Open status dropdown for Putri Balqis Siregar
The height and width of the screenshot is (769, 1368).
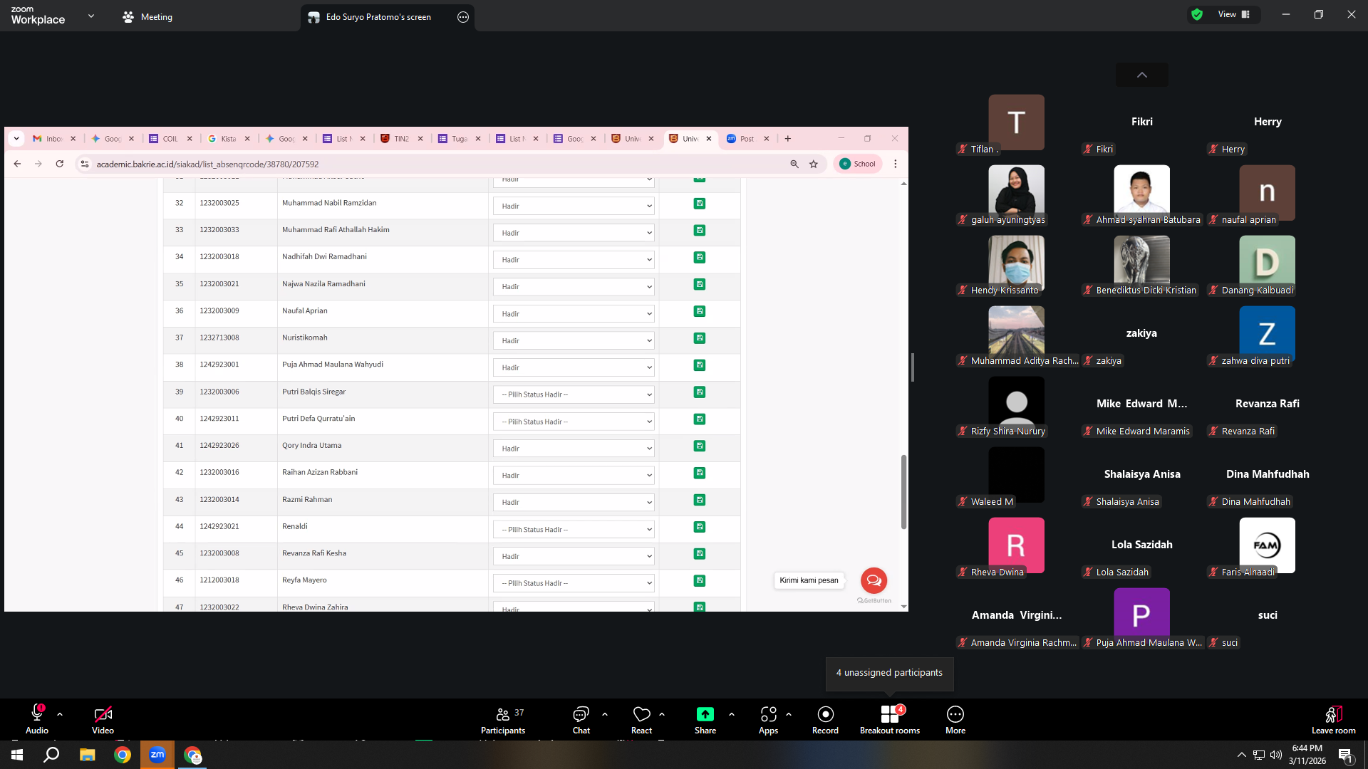click(x=574, y=394)
